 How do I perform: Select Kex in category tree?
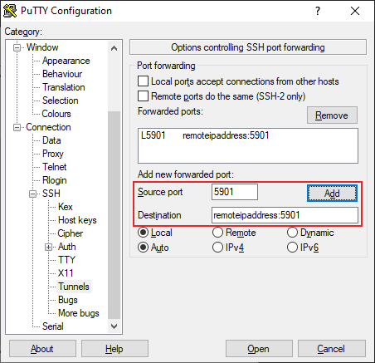pyautogui.click(x=66, y=207)
